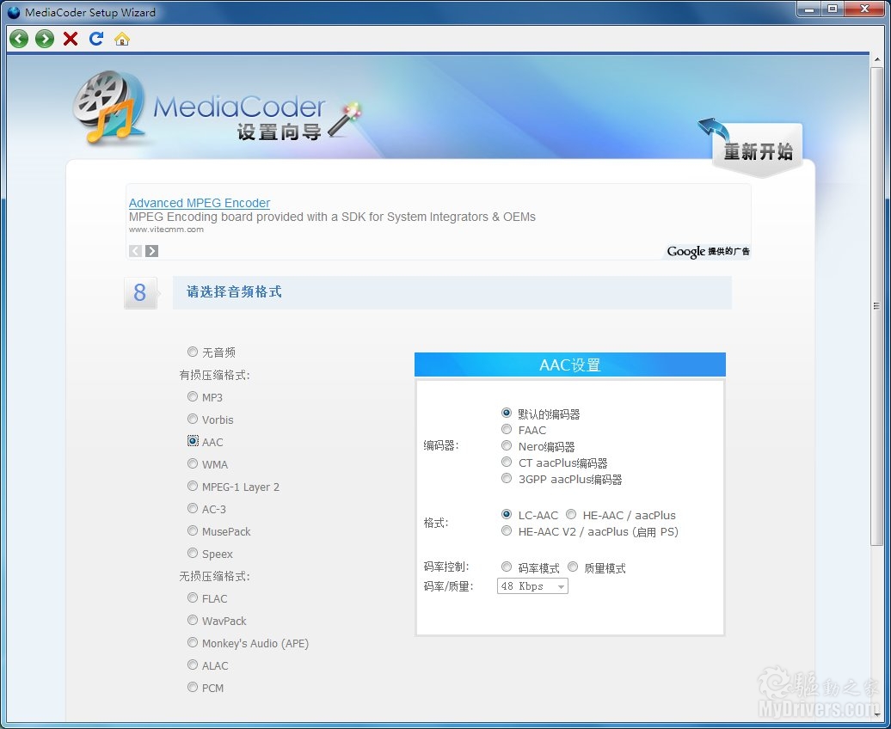Image resolution: width=891 pixels, height=729 pixels.
Task: Click next ad arrow in advertisement box
Action: tap(152, 251)
